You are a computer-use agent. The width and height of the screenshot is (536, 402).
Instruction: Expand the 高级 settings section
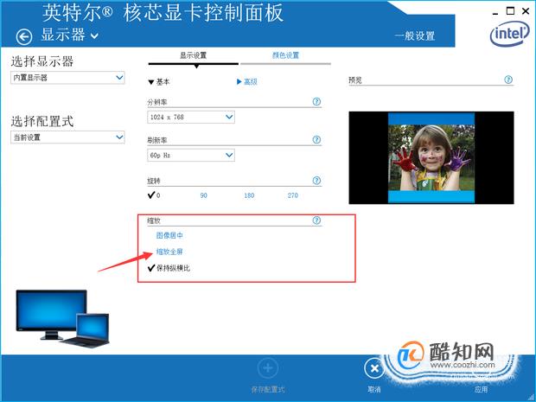[x=246, y=82]
